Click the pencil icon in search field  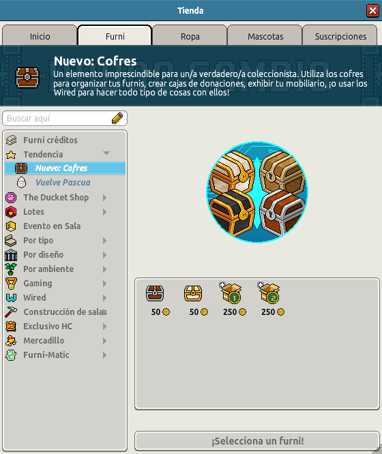117,118
